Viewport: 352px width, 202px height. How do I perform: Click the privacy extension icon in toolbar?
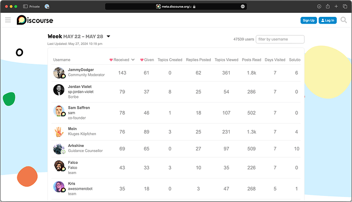pyautogui.click(x=47, y=7)
